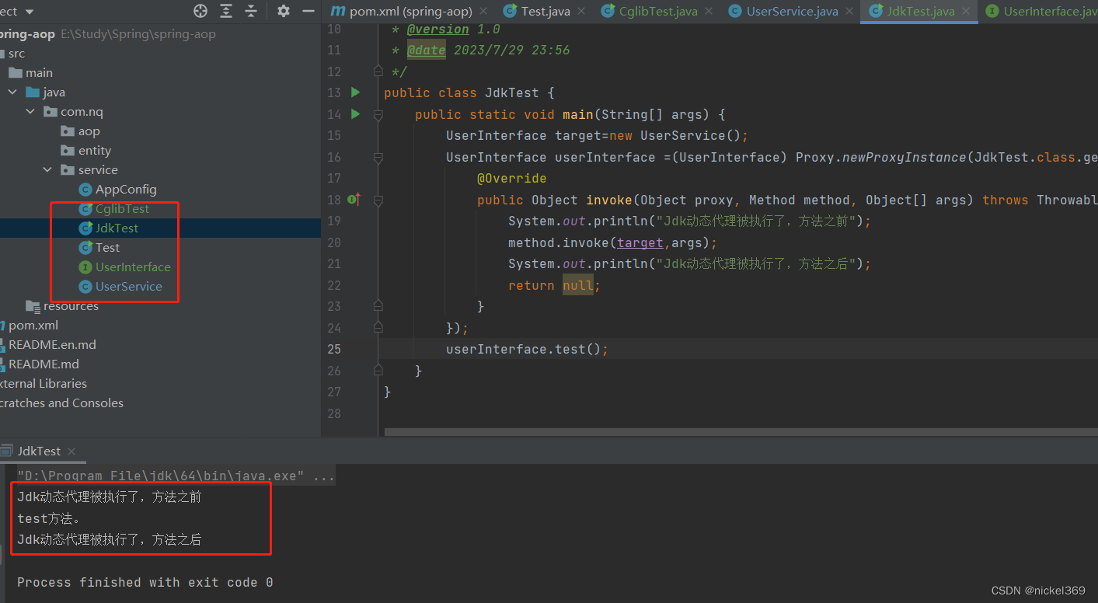Run JdkTest class from line 13 gutter
The image size is (1098, 603).
point(355,92)
